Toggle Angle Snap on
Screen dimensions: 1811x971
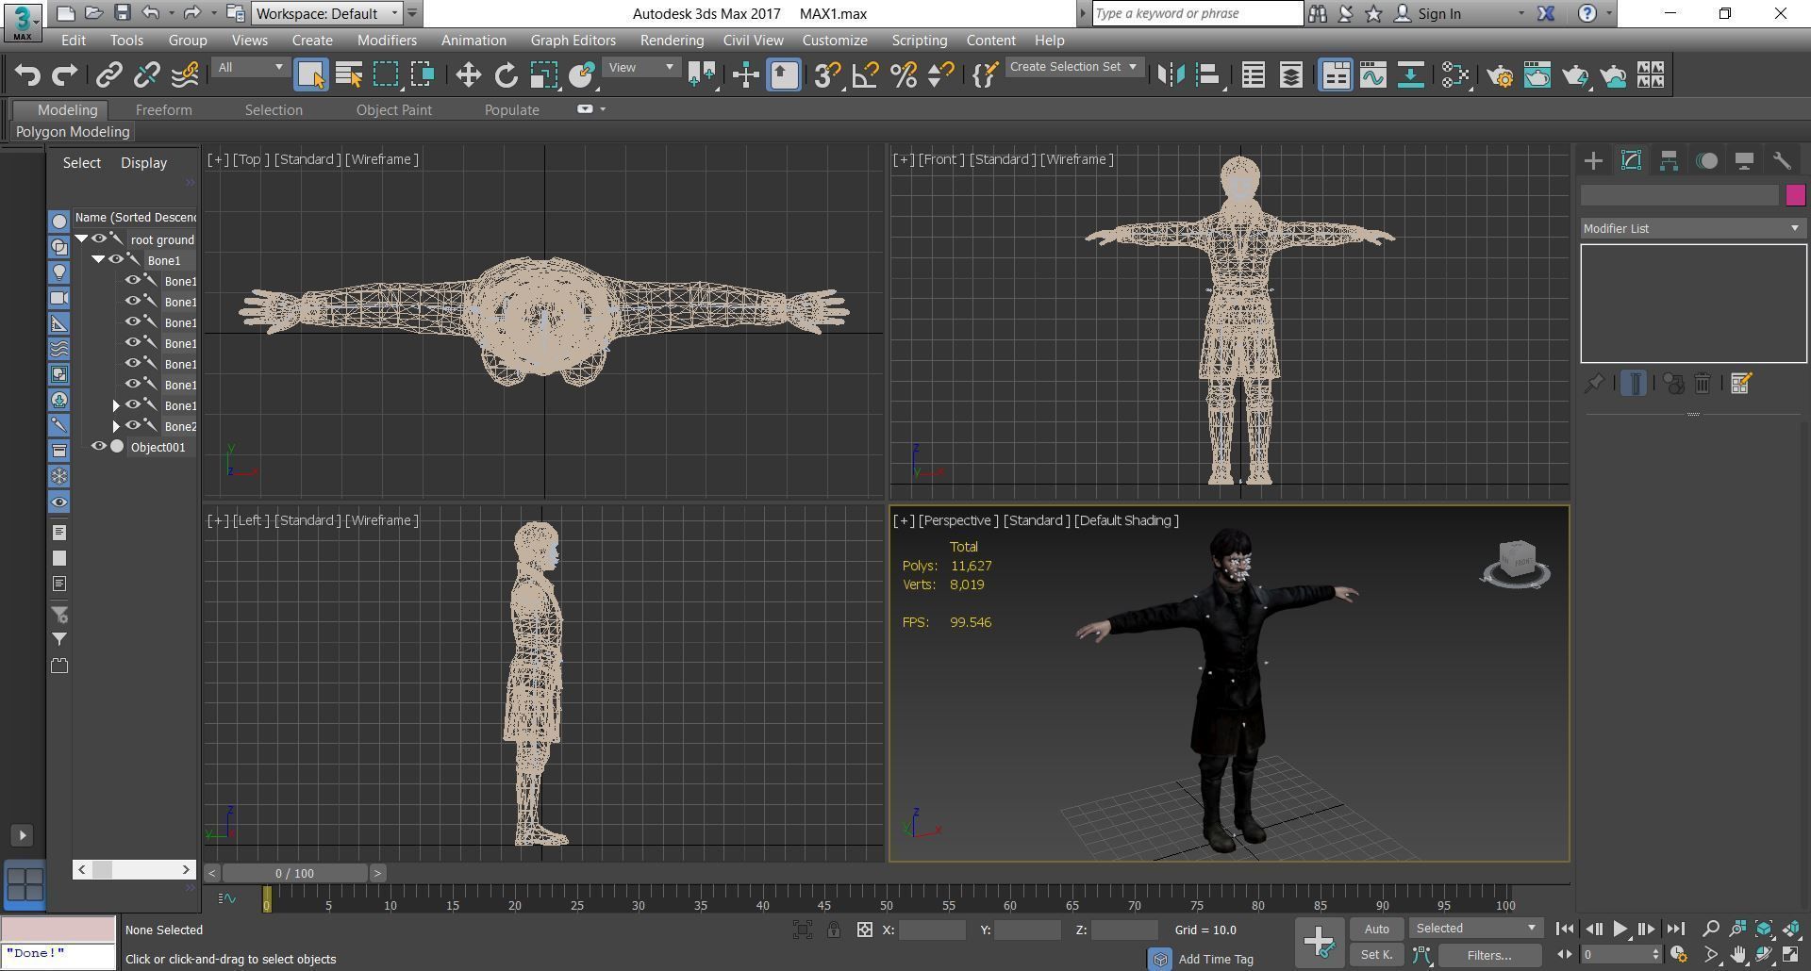(865, 75)
